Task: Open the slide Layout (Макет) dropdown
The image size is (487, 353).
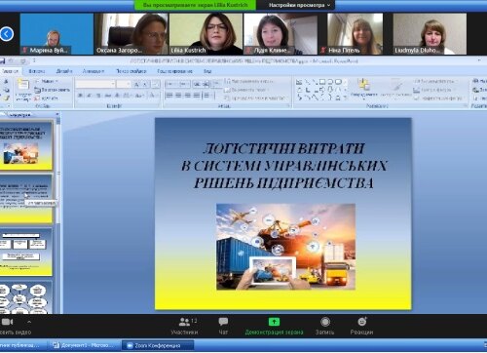Action: (x=47, y=81)
